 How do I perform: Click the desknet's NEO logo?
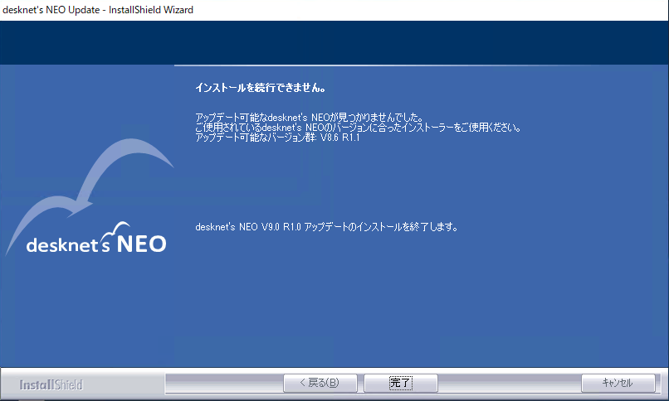(x=96, y=239)
